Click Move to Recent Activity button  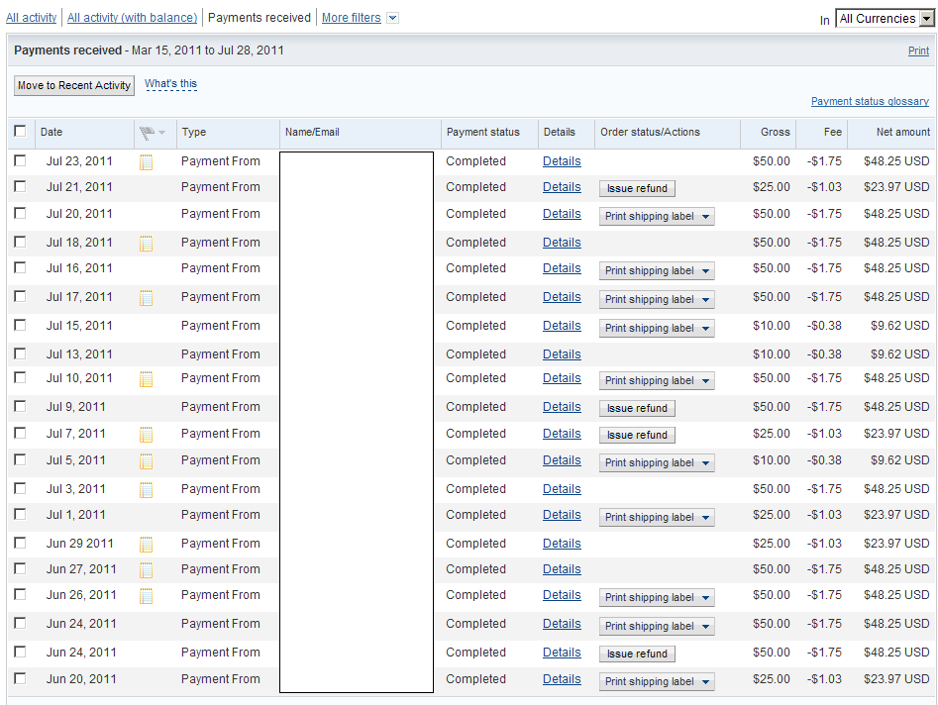tap(74, 85)
